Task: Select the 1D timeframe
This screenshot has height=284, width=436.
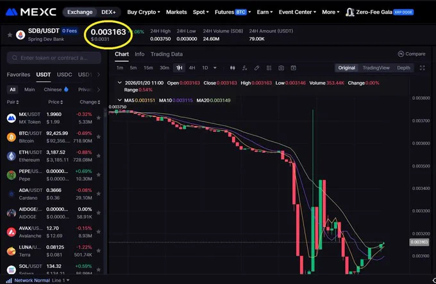Action: 205,68
